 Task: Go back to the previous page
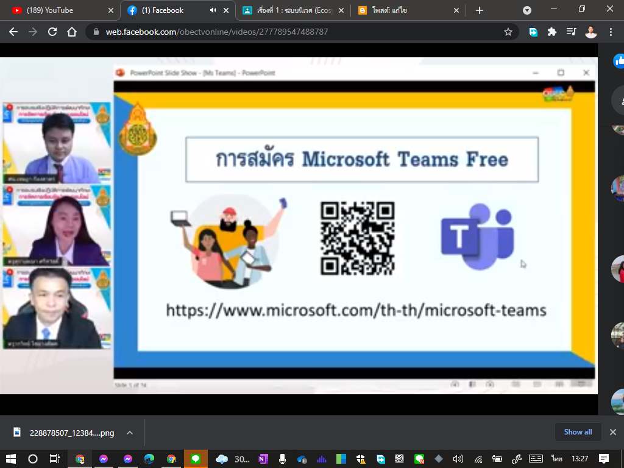click(13, 32)
